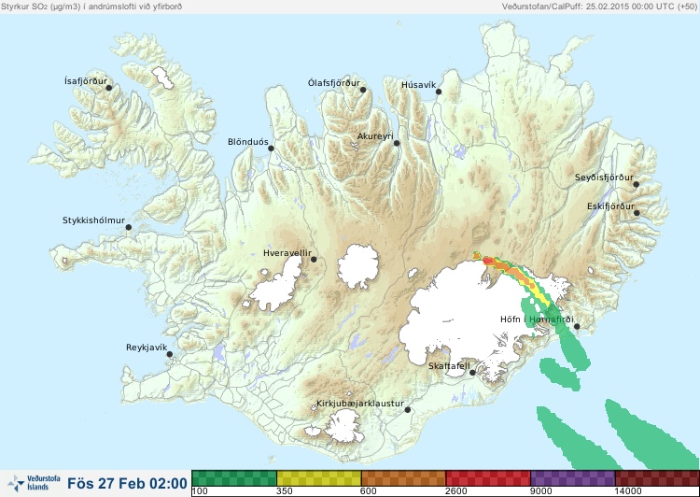This screenshot has width=700, height=497.
Task: Click the purple 9000 legend swatch
Action: coord(573,478)
